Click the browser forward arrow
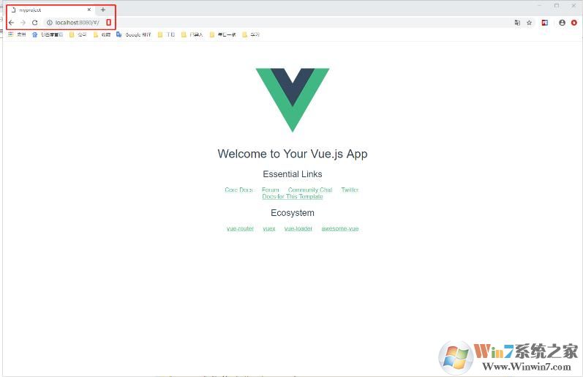Screen dimensions: 583x377 pos(23,23)
